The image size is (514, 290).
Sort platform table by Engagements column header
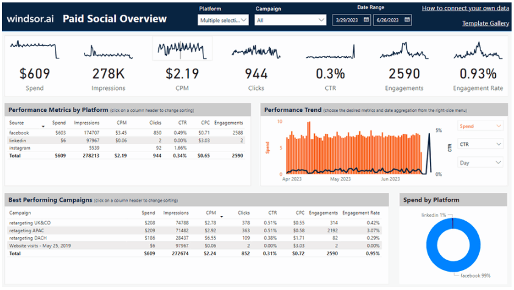pyautogui.click(x=228, y=123)
